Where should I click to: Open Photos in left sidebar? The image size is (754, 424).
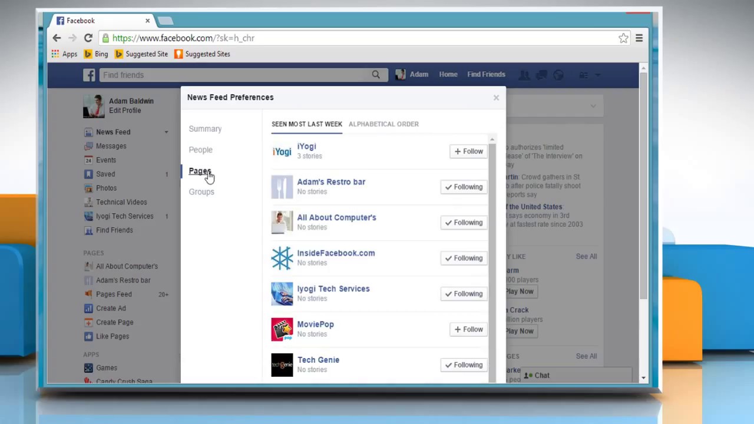(x=106, y=188)
